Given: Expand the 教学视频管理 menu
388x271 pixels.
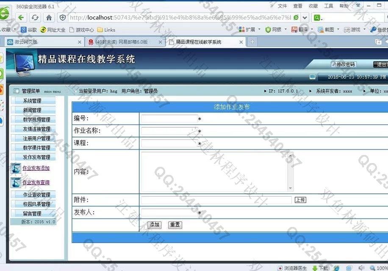Looking at the screenshot, I should (33, 119).
